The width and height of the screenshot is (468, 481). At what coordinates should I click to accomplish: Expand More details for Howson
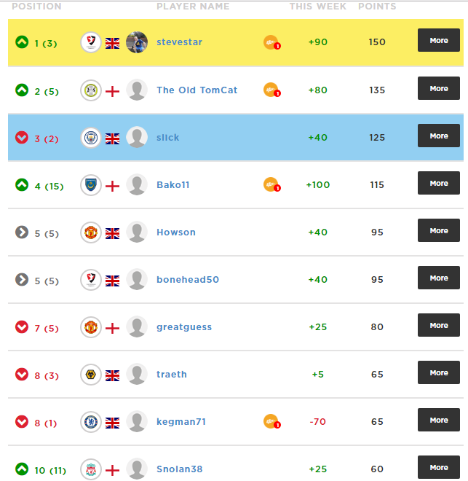click(439, 230)
